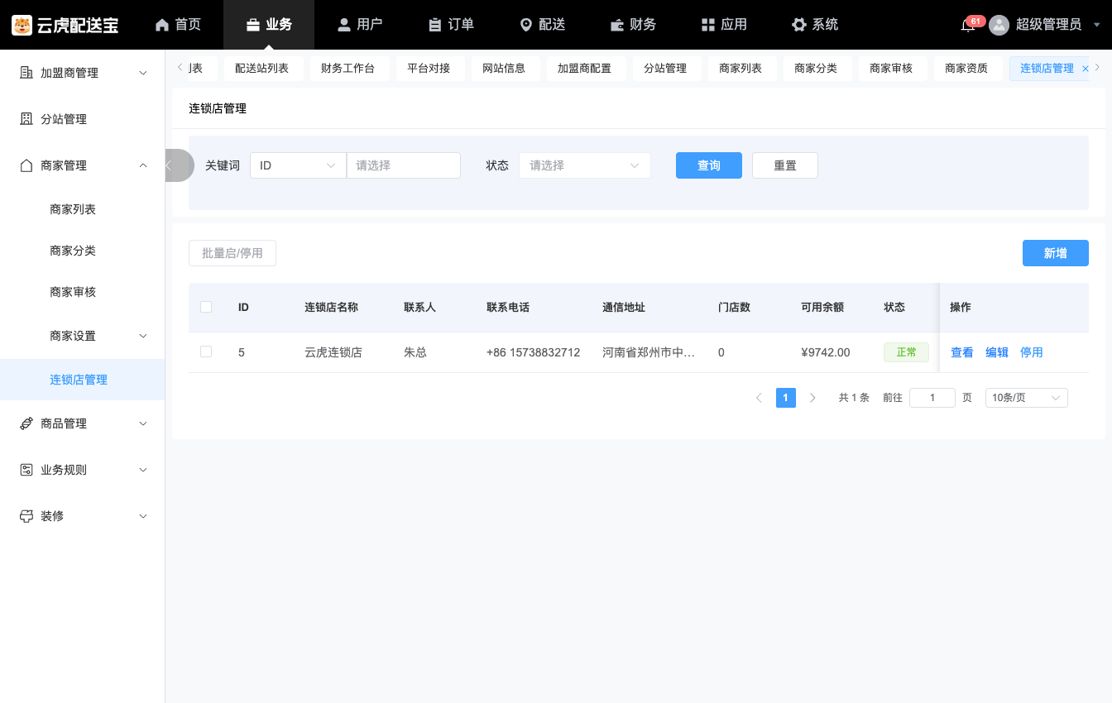Go to previous page arrow in pagination

click(759, 398)
